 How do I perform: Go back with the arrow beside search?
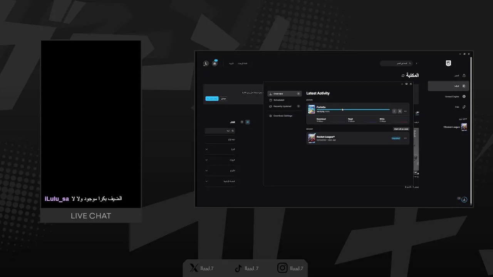pos(416,63)
